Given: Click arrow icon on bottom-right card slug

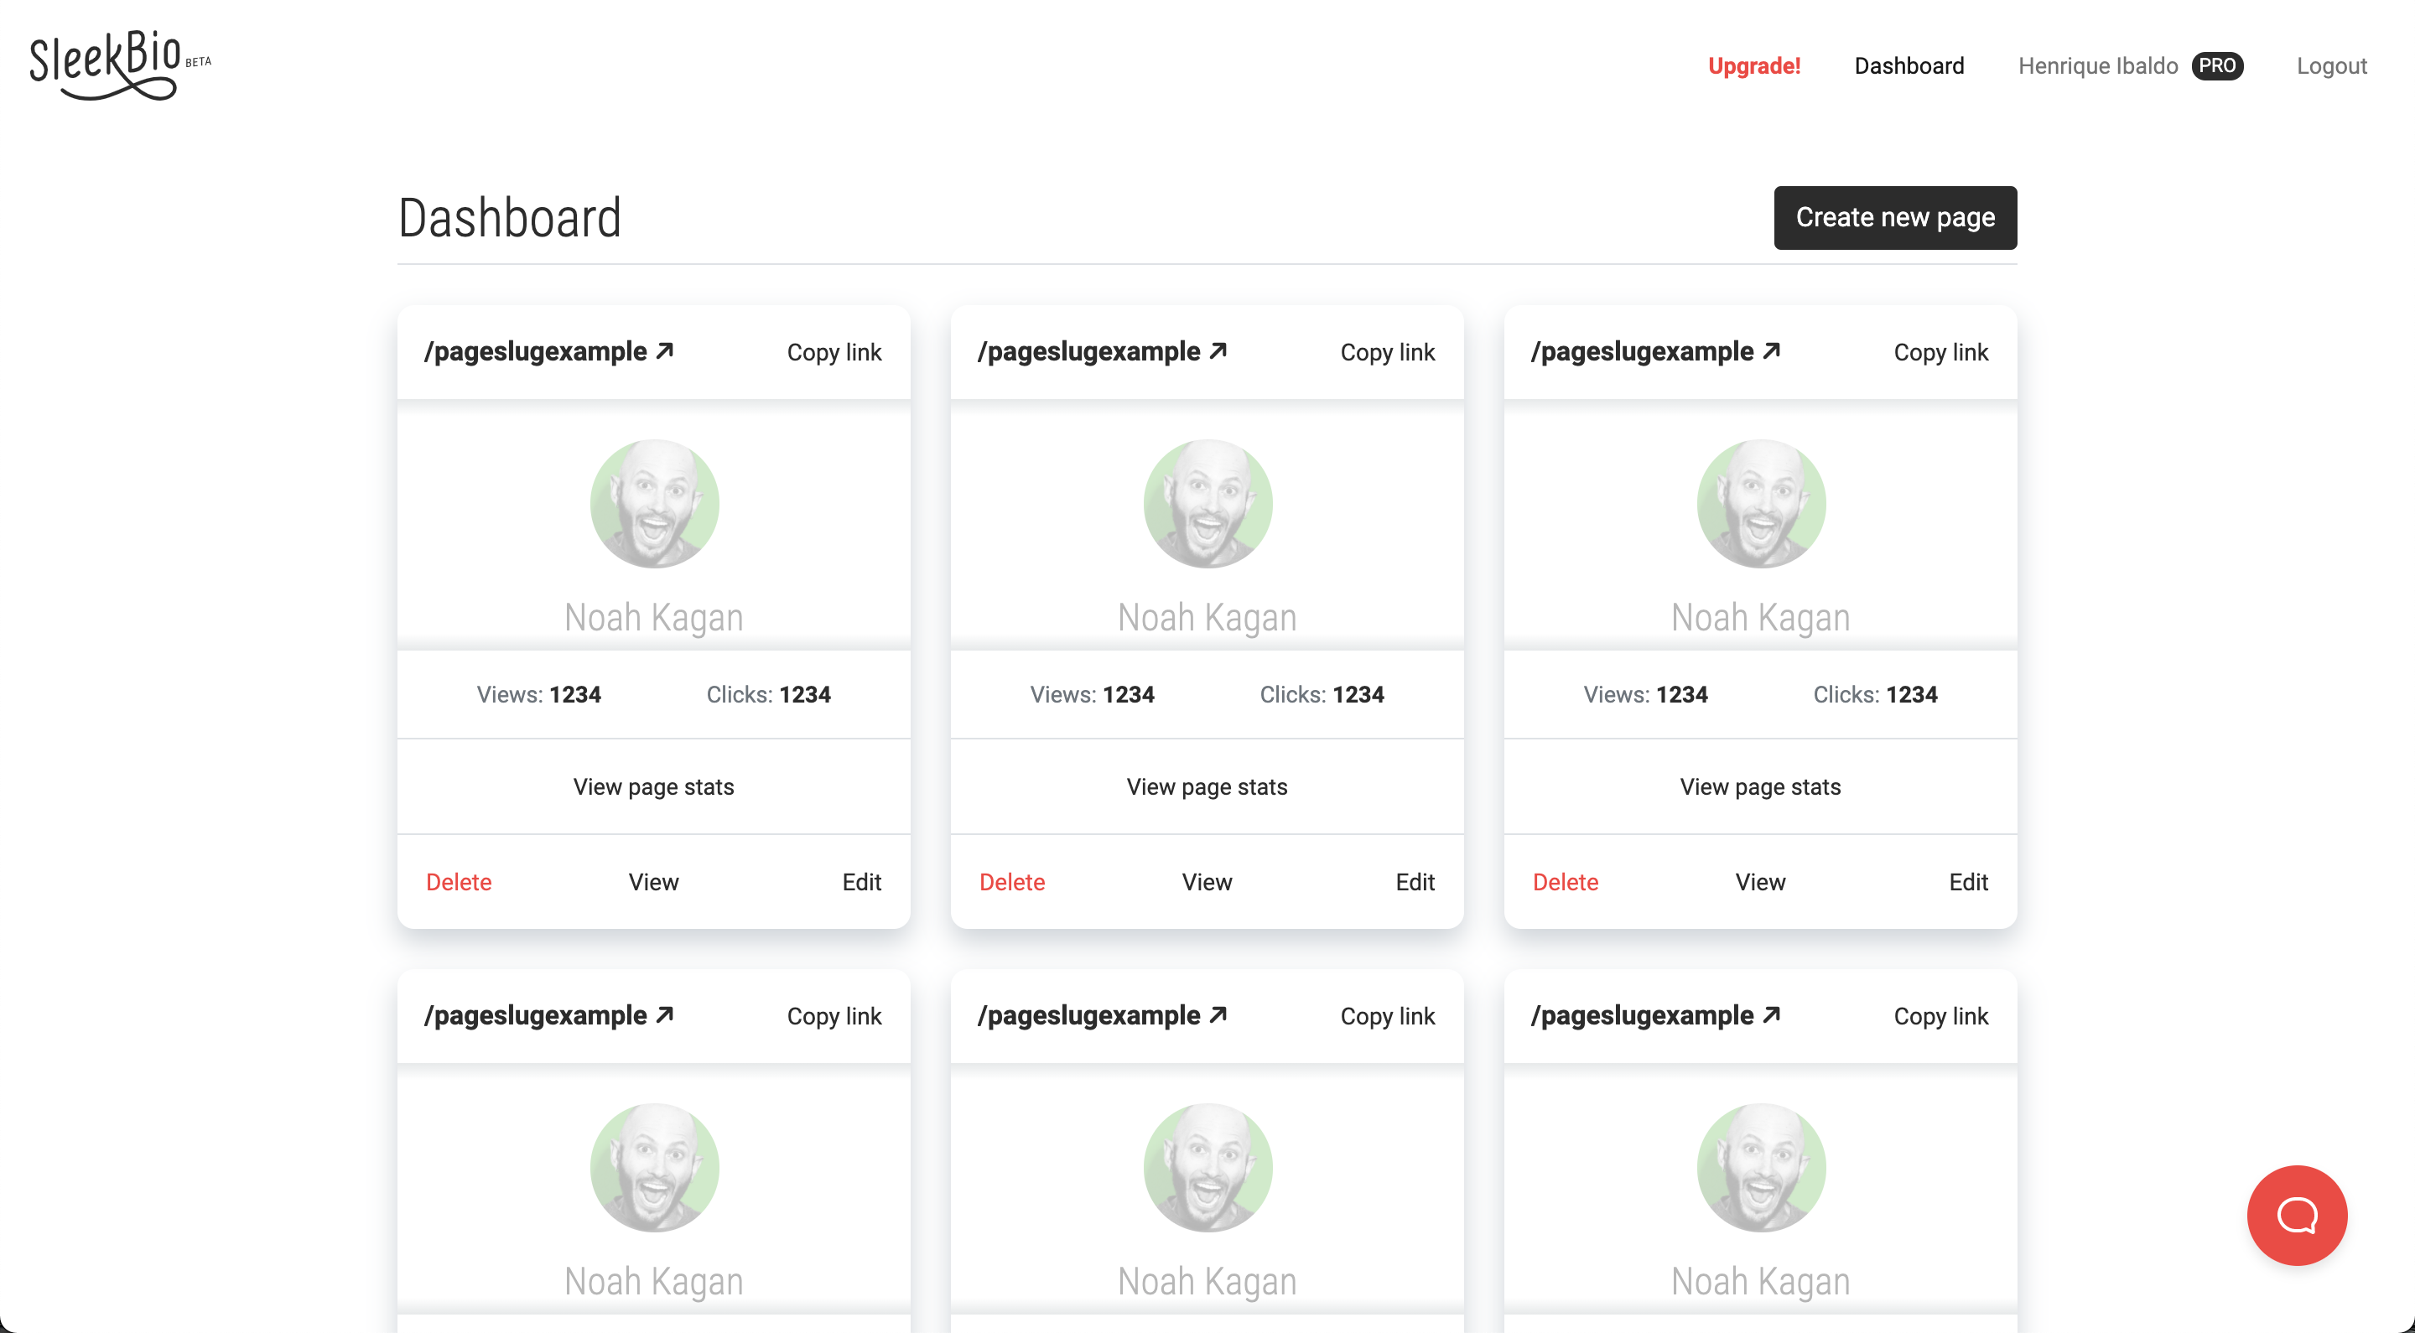Looking at the screenshot, I should 1771,1014.
